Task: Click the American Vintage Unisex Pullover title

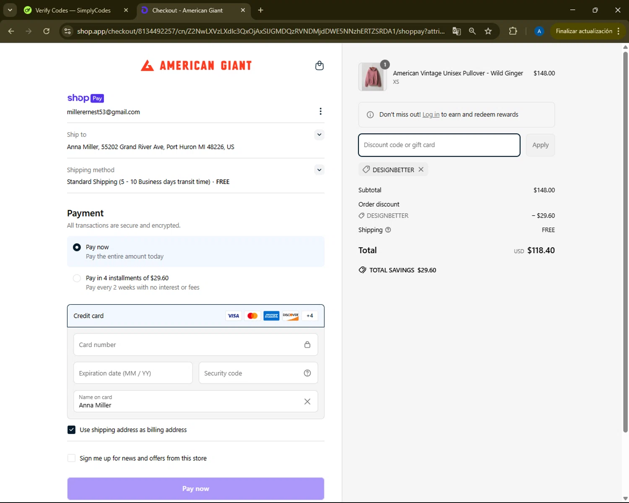Action: tap(458, 73)
